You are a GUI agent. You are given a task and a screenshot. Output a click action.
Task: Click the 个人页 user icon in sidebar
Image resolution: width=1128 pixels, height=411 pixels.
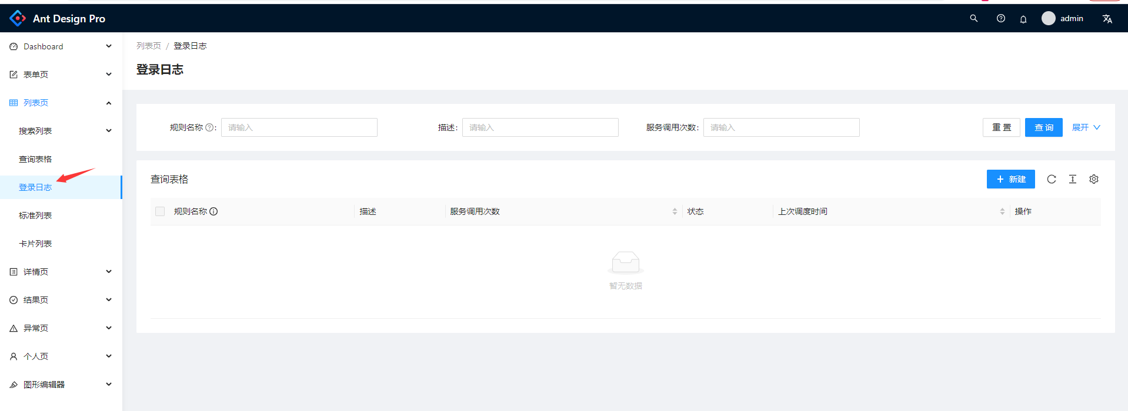coord(14,356)
